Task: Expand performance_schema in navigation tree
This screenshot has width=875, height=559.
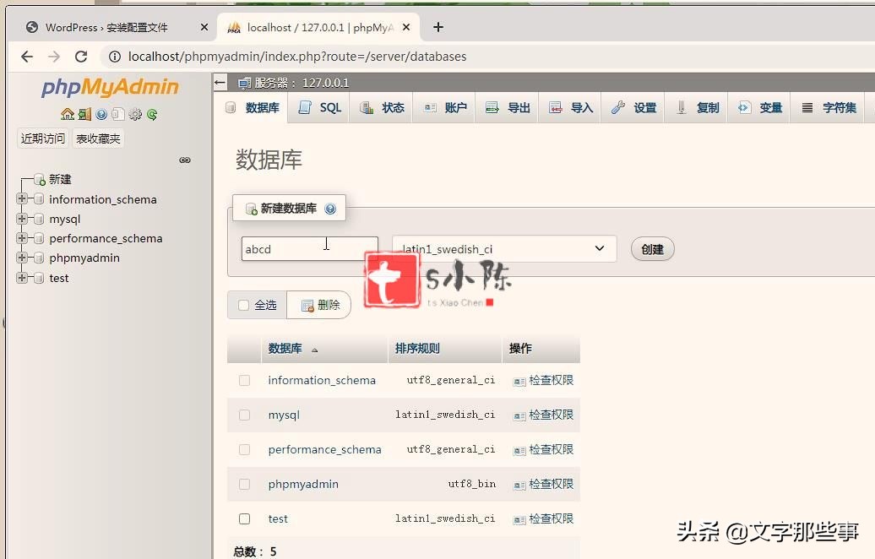Action: point(22,237)
